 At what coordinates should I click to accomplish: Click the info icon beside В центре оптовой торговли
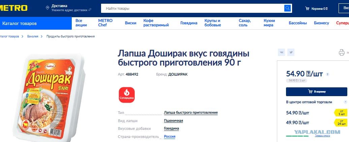coord(345,102)
